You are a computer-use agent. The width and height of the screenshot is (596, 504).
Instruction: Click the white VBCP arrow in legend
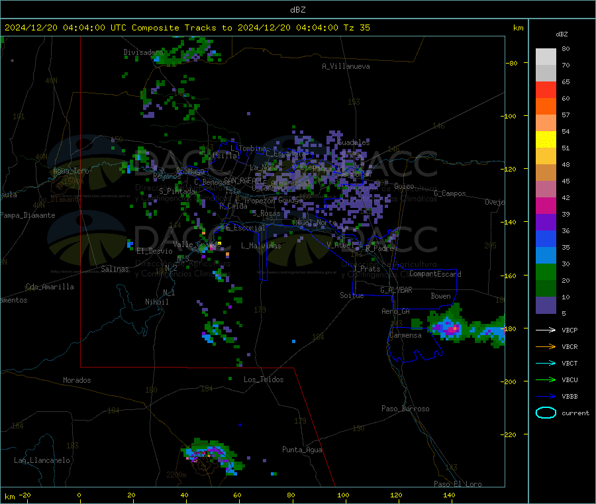point(546,330)
